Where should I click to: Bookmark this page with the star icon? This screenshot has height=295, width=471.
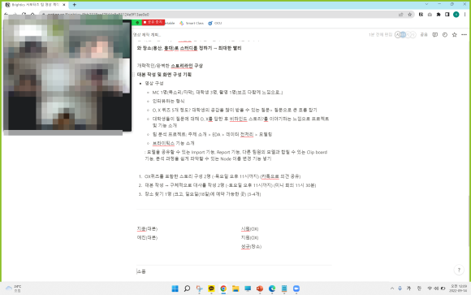click(x=409, y=15)
